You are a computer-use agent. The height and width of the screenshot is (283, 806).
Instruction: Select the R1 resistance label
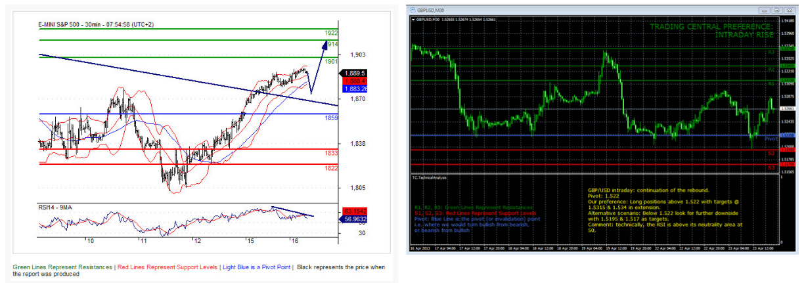771,84
